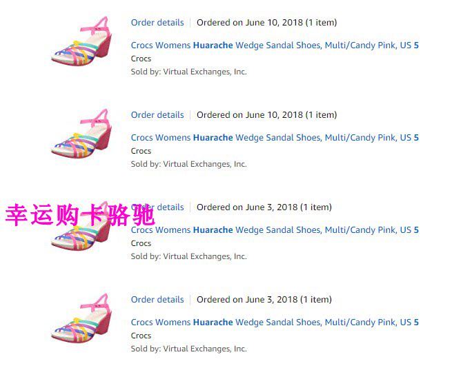Open Crocs Huarache Wedge Sandal title in fourth order
Viewport: 472px width, 379px height.
[x=275, y=322]
